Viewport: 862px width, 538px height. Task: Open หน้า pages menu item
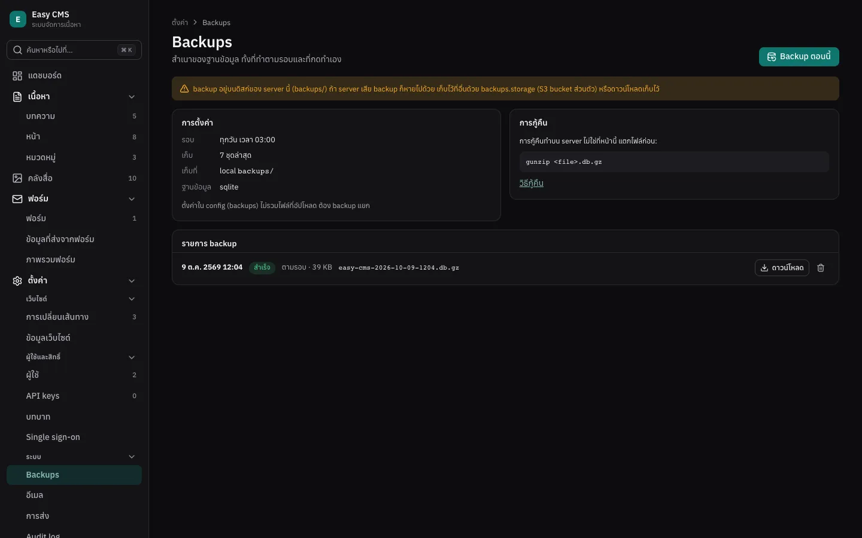click(74, 137)
